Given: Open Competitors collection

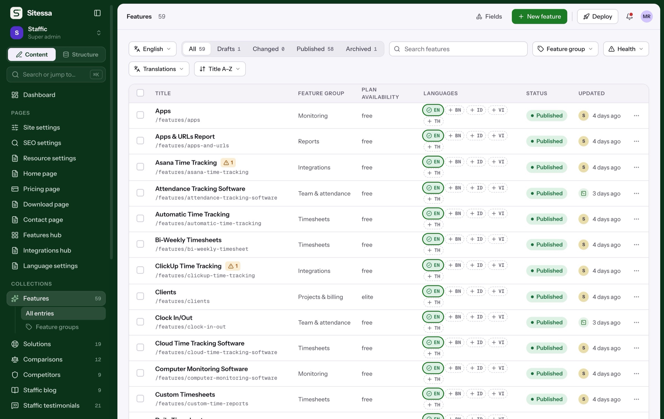Looking at the screenshot, I should tap(56, 375).
